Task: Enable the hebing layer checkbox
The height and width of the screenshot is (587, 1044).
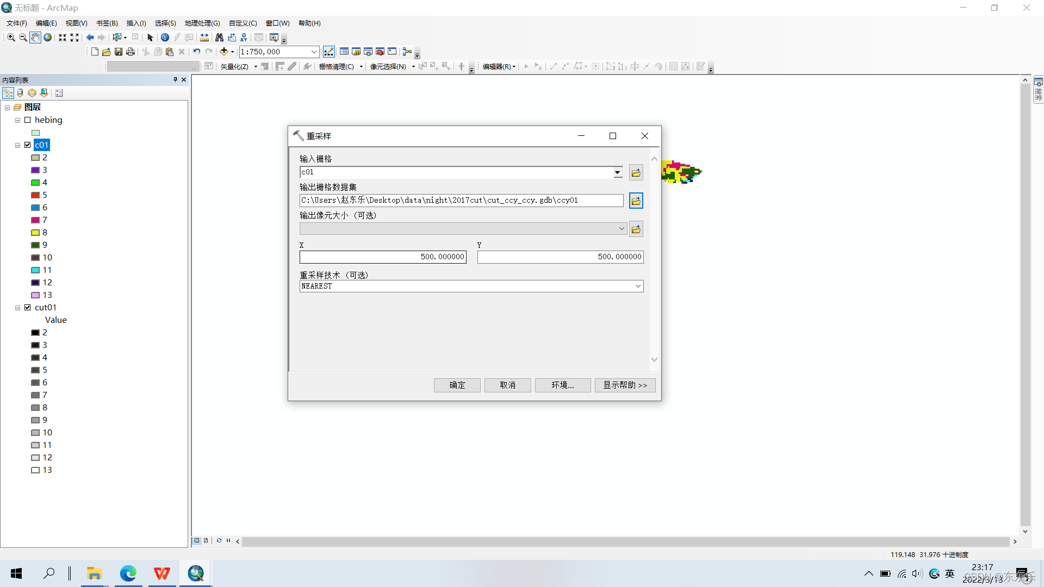Action: point(28,120)
